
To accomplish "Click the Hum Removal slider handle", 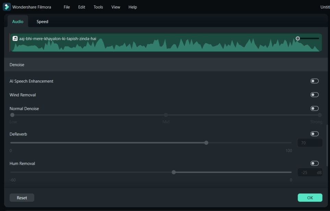I will [x=174, y=172].
